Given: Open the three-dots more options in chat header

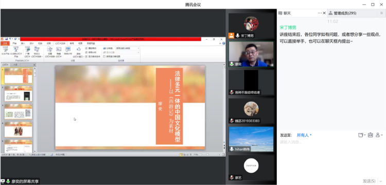Looking at the screenshot, I should 320,13.
